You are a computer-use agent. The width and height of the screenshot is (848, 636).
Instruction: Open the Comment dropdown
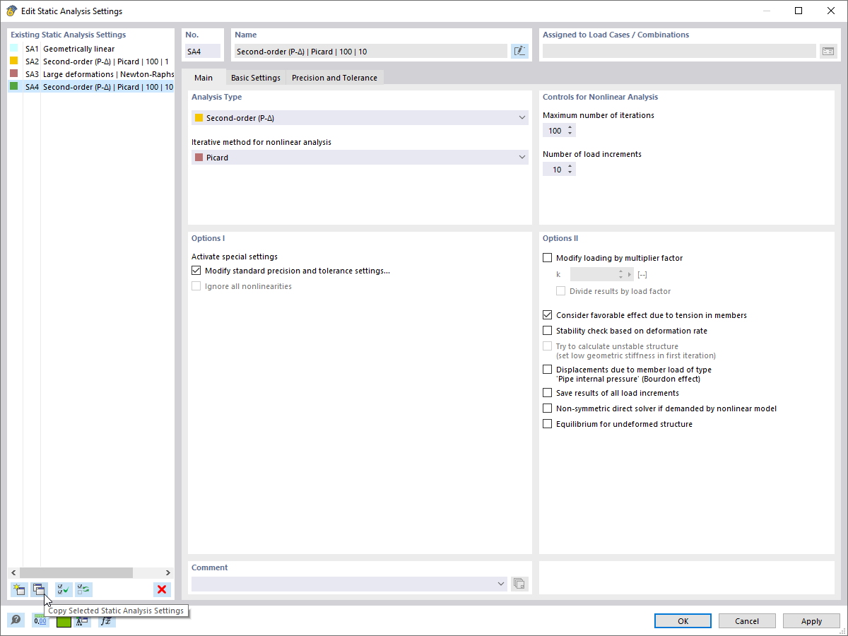[x=501, y=584]
